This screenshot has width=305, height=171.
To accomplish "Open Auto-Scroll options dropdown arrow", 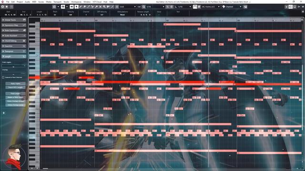I will click(67, 7).
